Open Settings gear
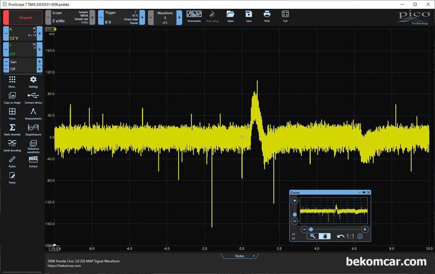This screenshot has width=435, height=274. coord(33,82)
